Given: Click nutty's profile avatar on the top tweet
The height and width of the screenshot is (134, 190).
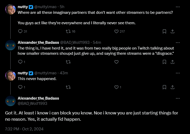Looking at the screenshot, I should click(10, 10).
